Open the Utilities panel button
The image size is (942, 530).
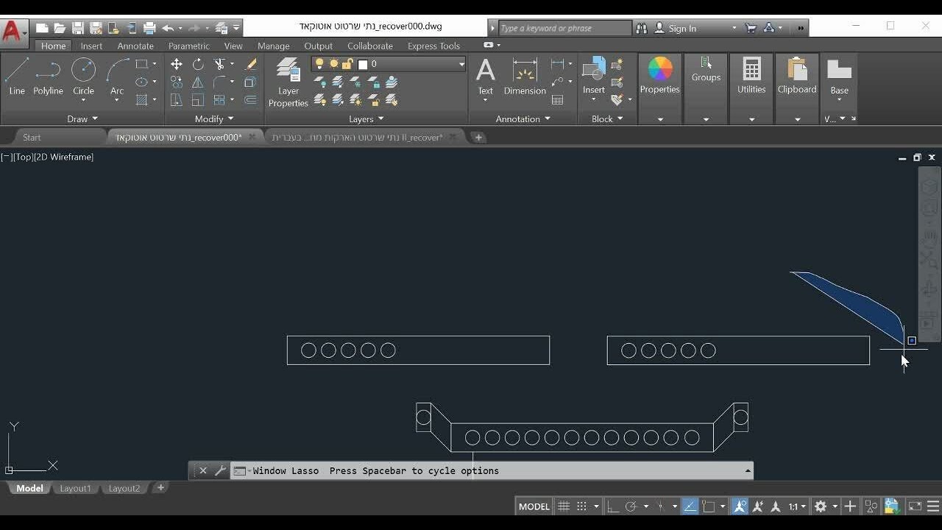(x=751, y=77)
